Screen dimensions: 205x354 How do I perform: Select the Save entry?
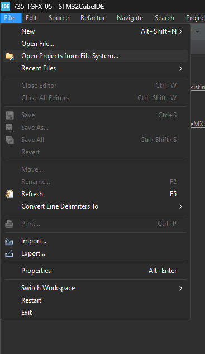tap(96, 115)
